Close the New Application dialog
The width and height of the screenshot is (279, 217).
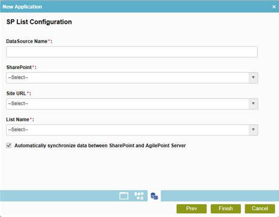pyautogui.click(x=274, y=7)
